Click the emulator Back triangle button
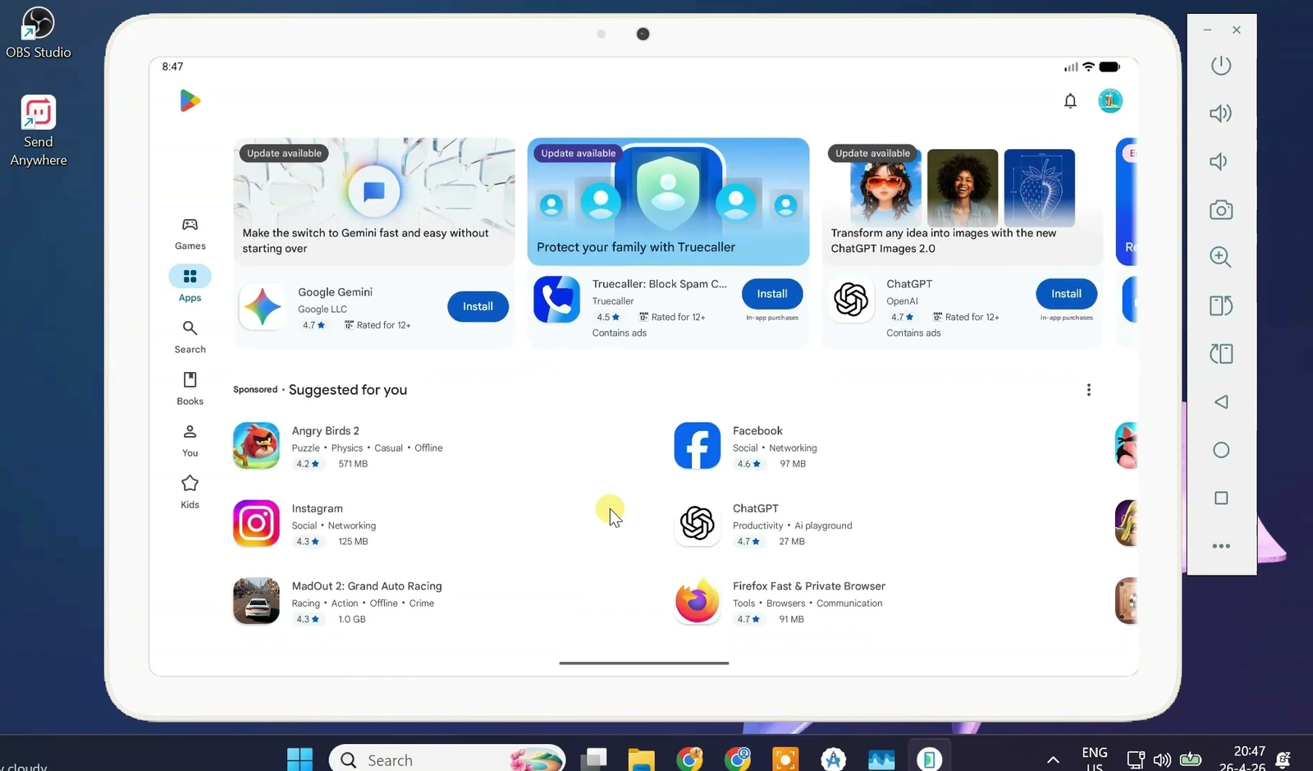This screenshot has height=771, width=1313. point(1221,402)
